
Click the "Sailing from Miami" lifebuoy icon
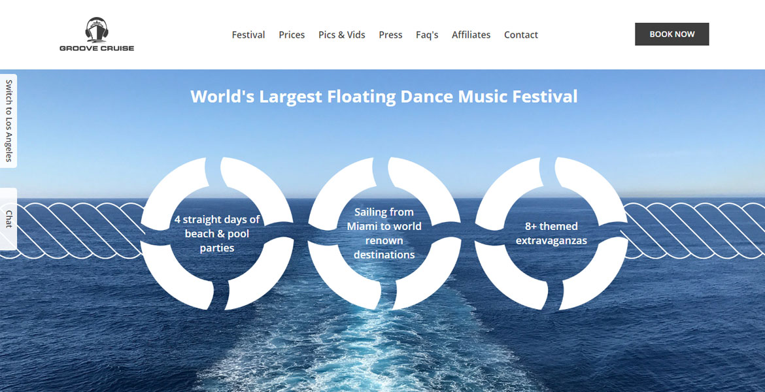384,232
